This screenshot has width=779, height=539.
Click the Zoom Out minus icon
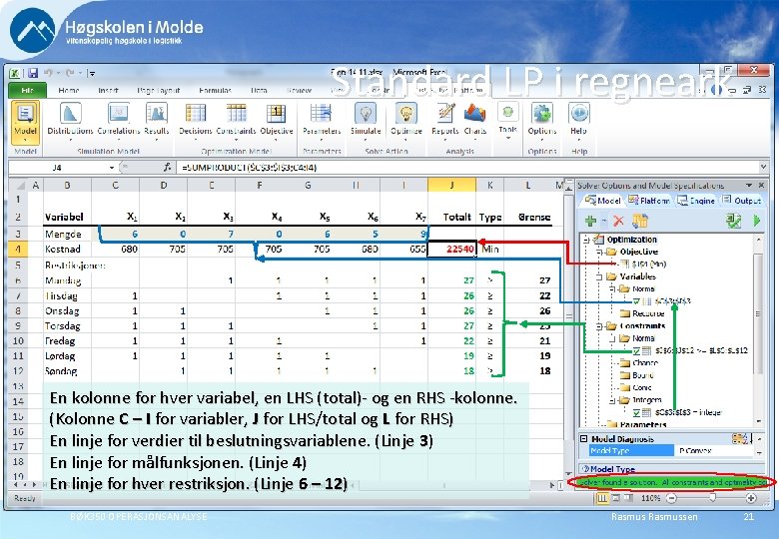tap(671, 498)
